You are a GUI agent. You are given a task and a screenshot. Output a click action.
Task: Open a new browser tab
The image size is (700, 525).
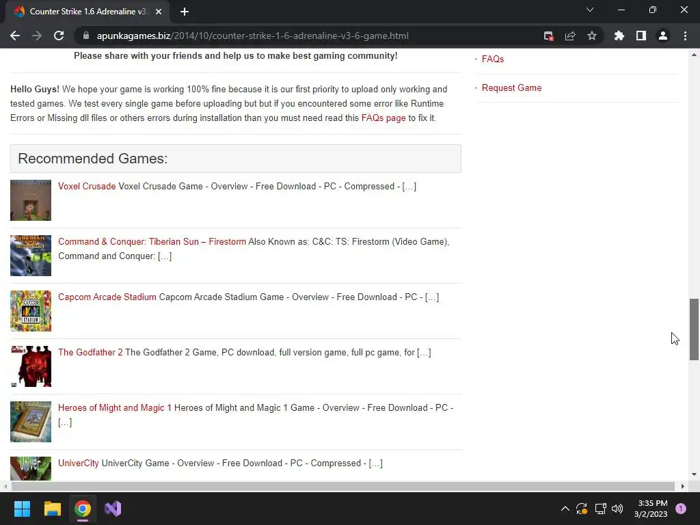coord(185,12)
